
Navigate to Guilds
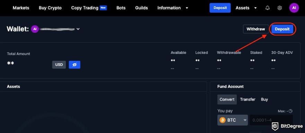point(141,8)
